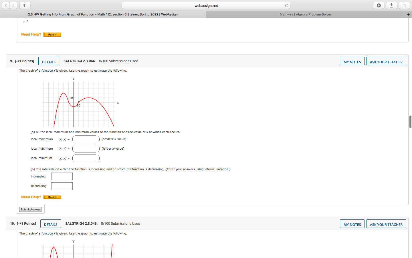Go back using the back arrow icon

(x=6, y=5)
